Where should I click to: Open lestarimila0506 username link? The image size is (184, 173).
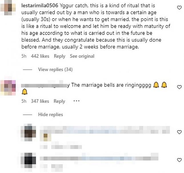[x=40, y=5]
